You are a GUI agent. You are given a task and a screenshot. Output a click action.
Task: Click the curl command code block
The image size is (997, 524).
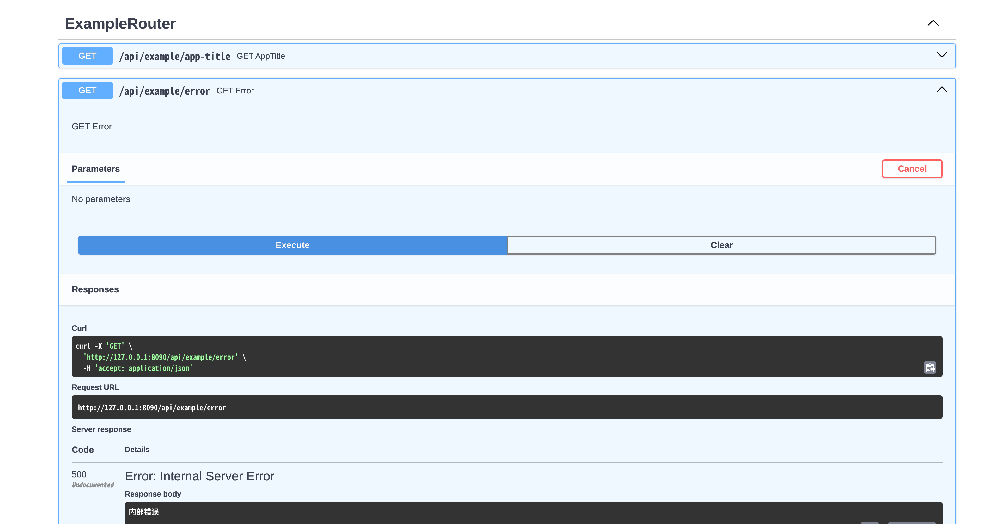pyautogui.click(x=507, y=357)
